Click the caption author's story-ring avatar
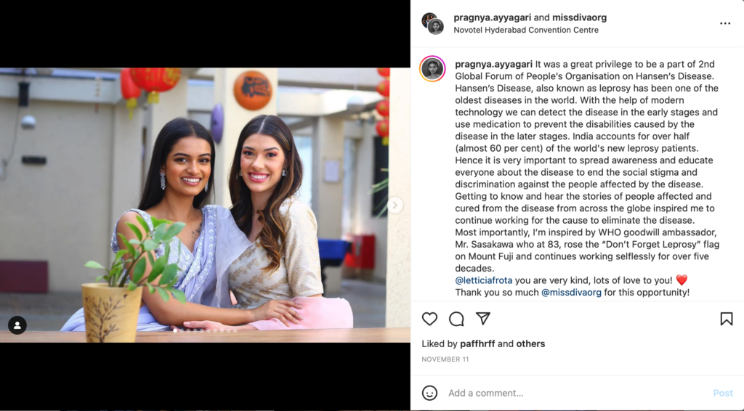The width and height of the screenshot is (744, 411). tap(432, 69)
